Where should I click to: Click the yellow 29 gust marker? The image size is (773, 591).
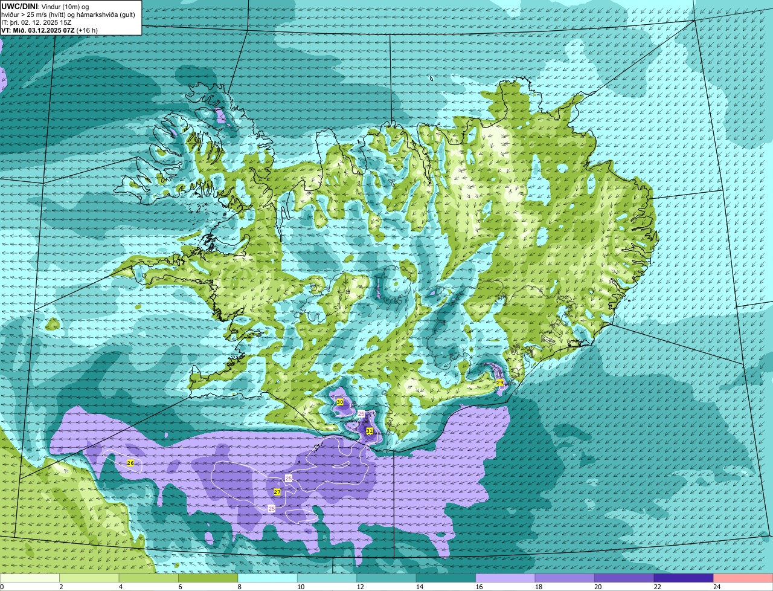(500, 383)
